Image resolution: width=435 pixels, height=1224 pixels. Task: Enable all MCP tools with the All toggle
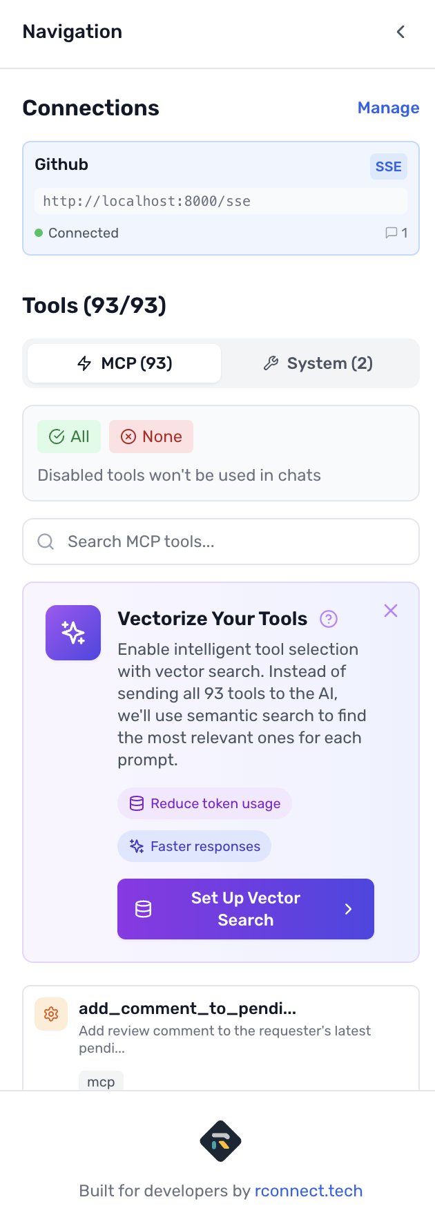(68, 436)
